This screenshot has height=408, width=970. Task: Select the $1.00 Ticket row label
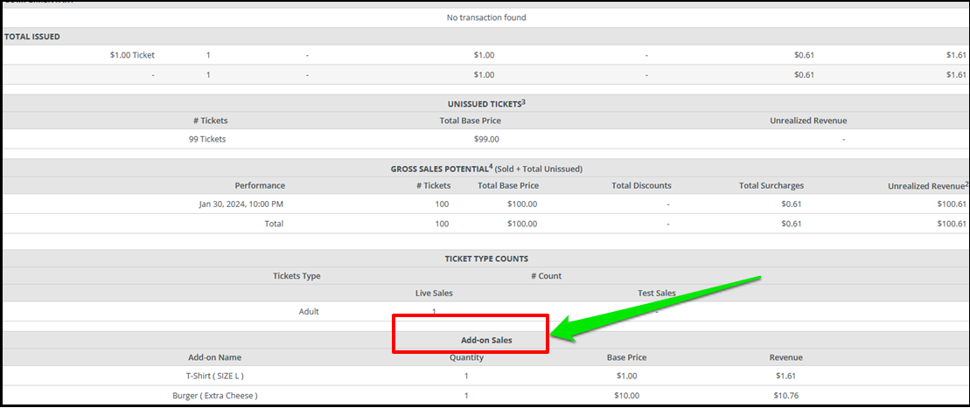pos(132,55)
